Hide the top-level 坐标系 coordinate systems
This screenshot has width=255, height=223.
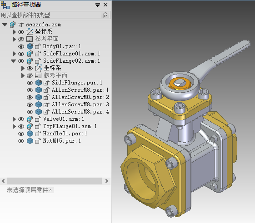point(21,32)
